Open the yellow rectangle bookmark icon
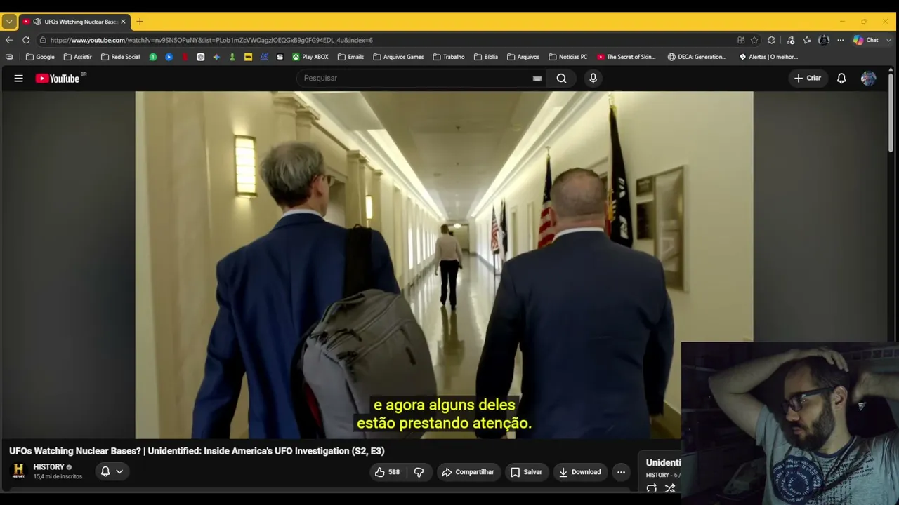 [x=248, y=57]
